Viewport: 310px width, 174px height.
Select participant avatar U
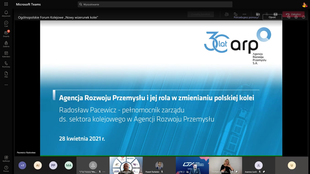click(x=292, y=165)
